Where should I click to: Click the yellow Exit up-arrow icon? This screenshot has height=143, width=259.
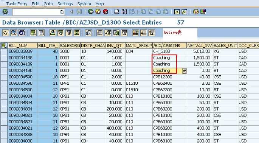point(98,12)
